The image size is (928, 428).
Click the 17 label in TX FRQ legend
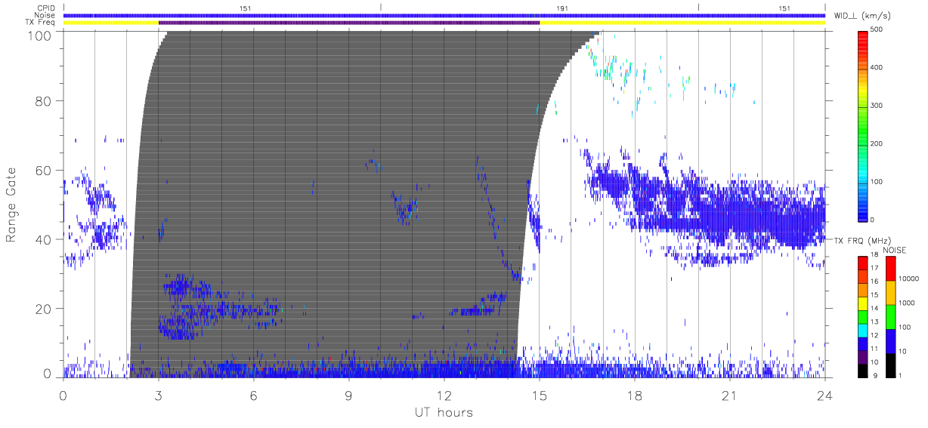click(874, 267)
